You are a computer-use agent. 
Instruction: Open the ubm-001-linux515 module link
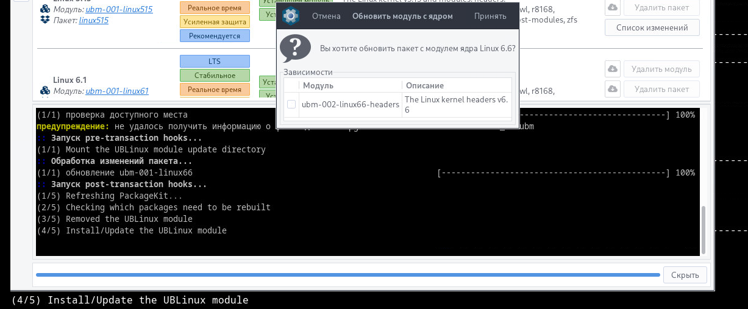coord(118,9)
